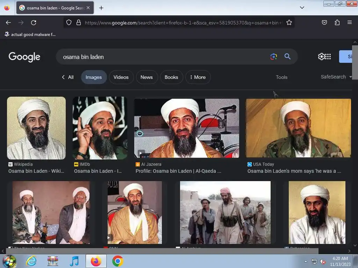
Task: Click the blue Sign in button
Action: pyautogui.click(x=346, y=57)
